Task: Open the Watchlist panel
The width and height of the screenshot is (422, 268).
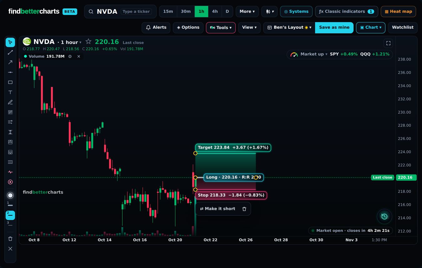Action: (x=403, y=27)
